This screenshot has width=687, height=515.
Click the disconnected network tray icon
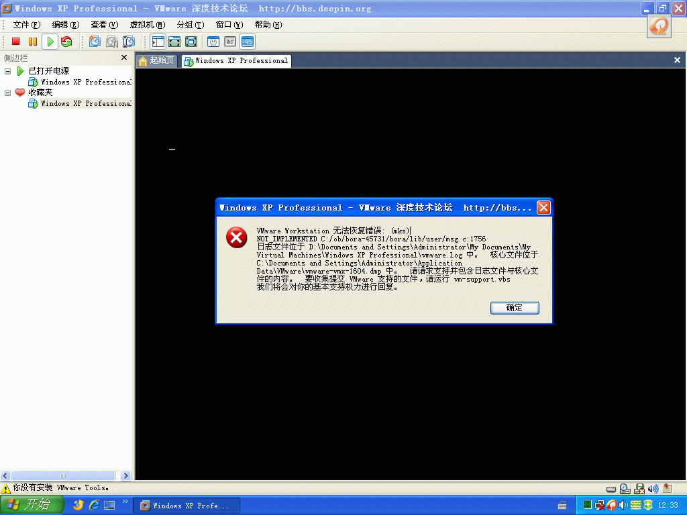[600, 506]
